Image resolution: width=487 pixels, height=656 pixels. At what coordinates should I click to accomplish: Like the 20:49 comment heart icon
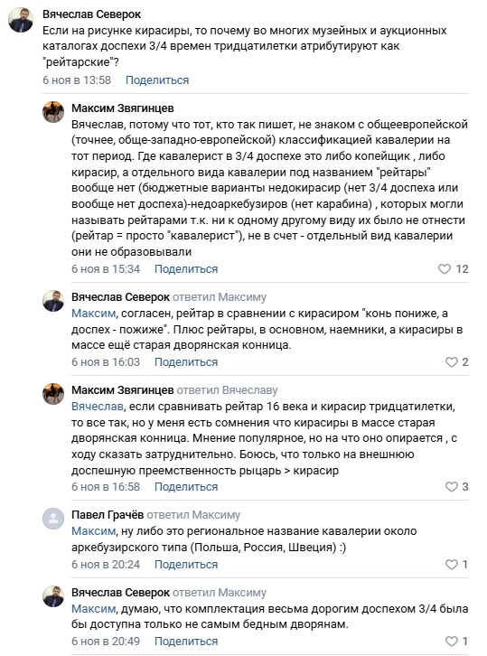coord(452,641)
